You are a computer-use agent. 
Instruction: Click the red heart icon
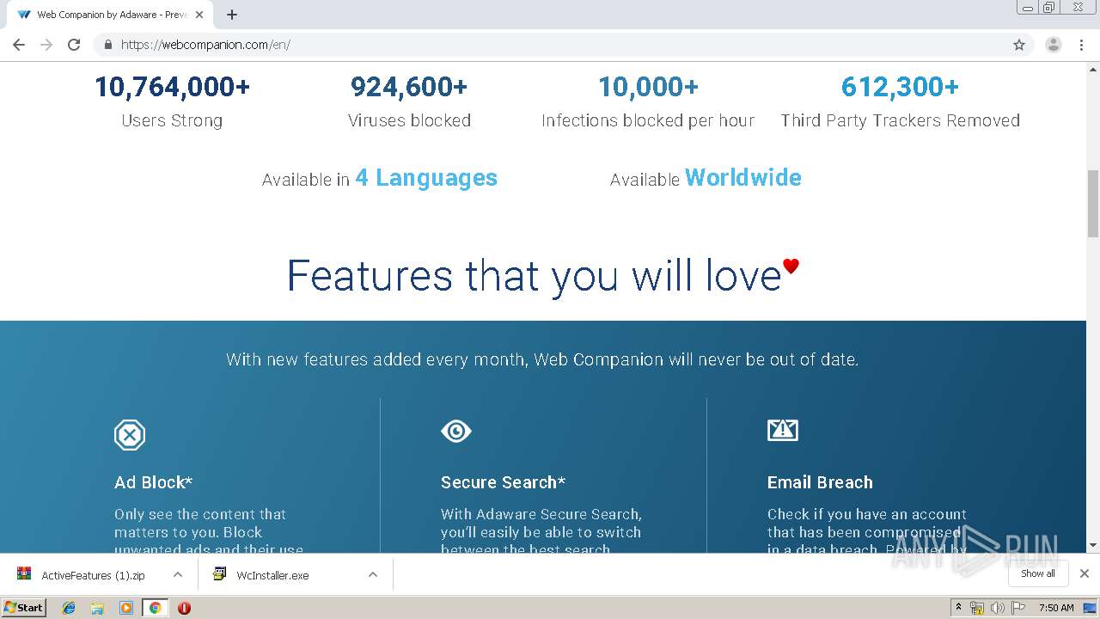(x=791, y=266)
